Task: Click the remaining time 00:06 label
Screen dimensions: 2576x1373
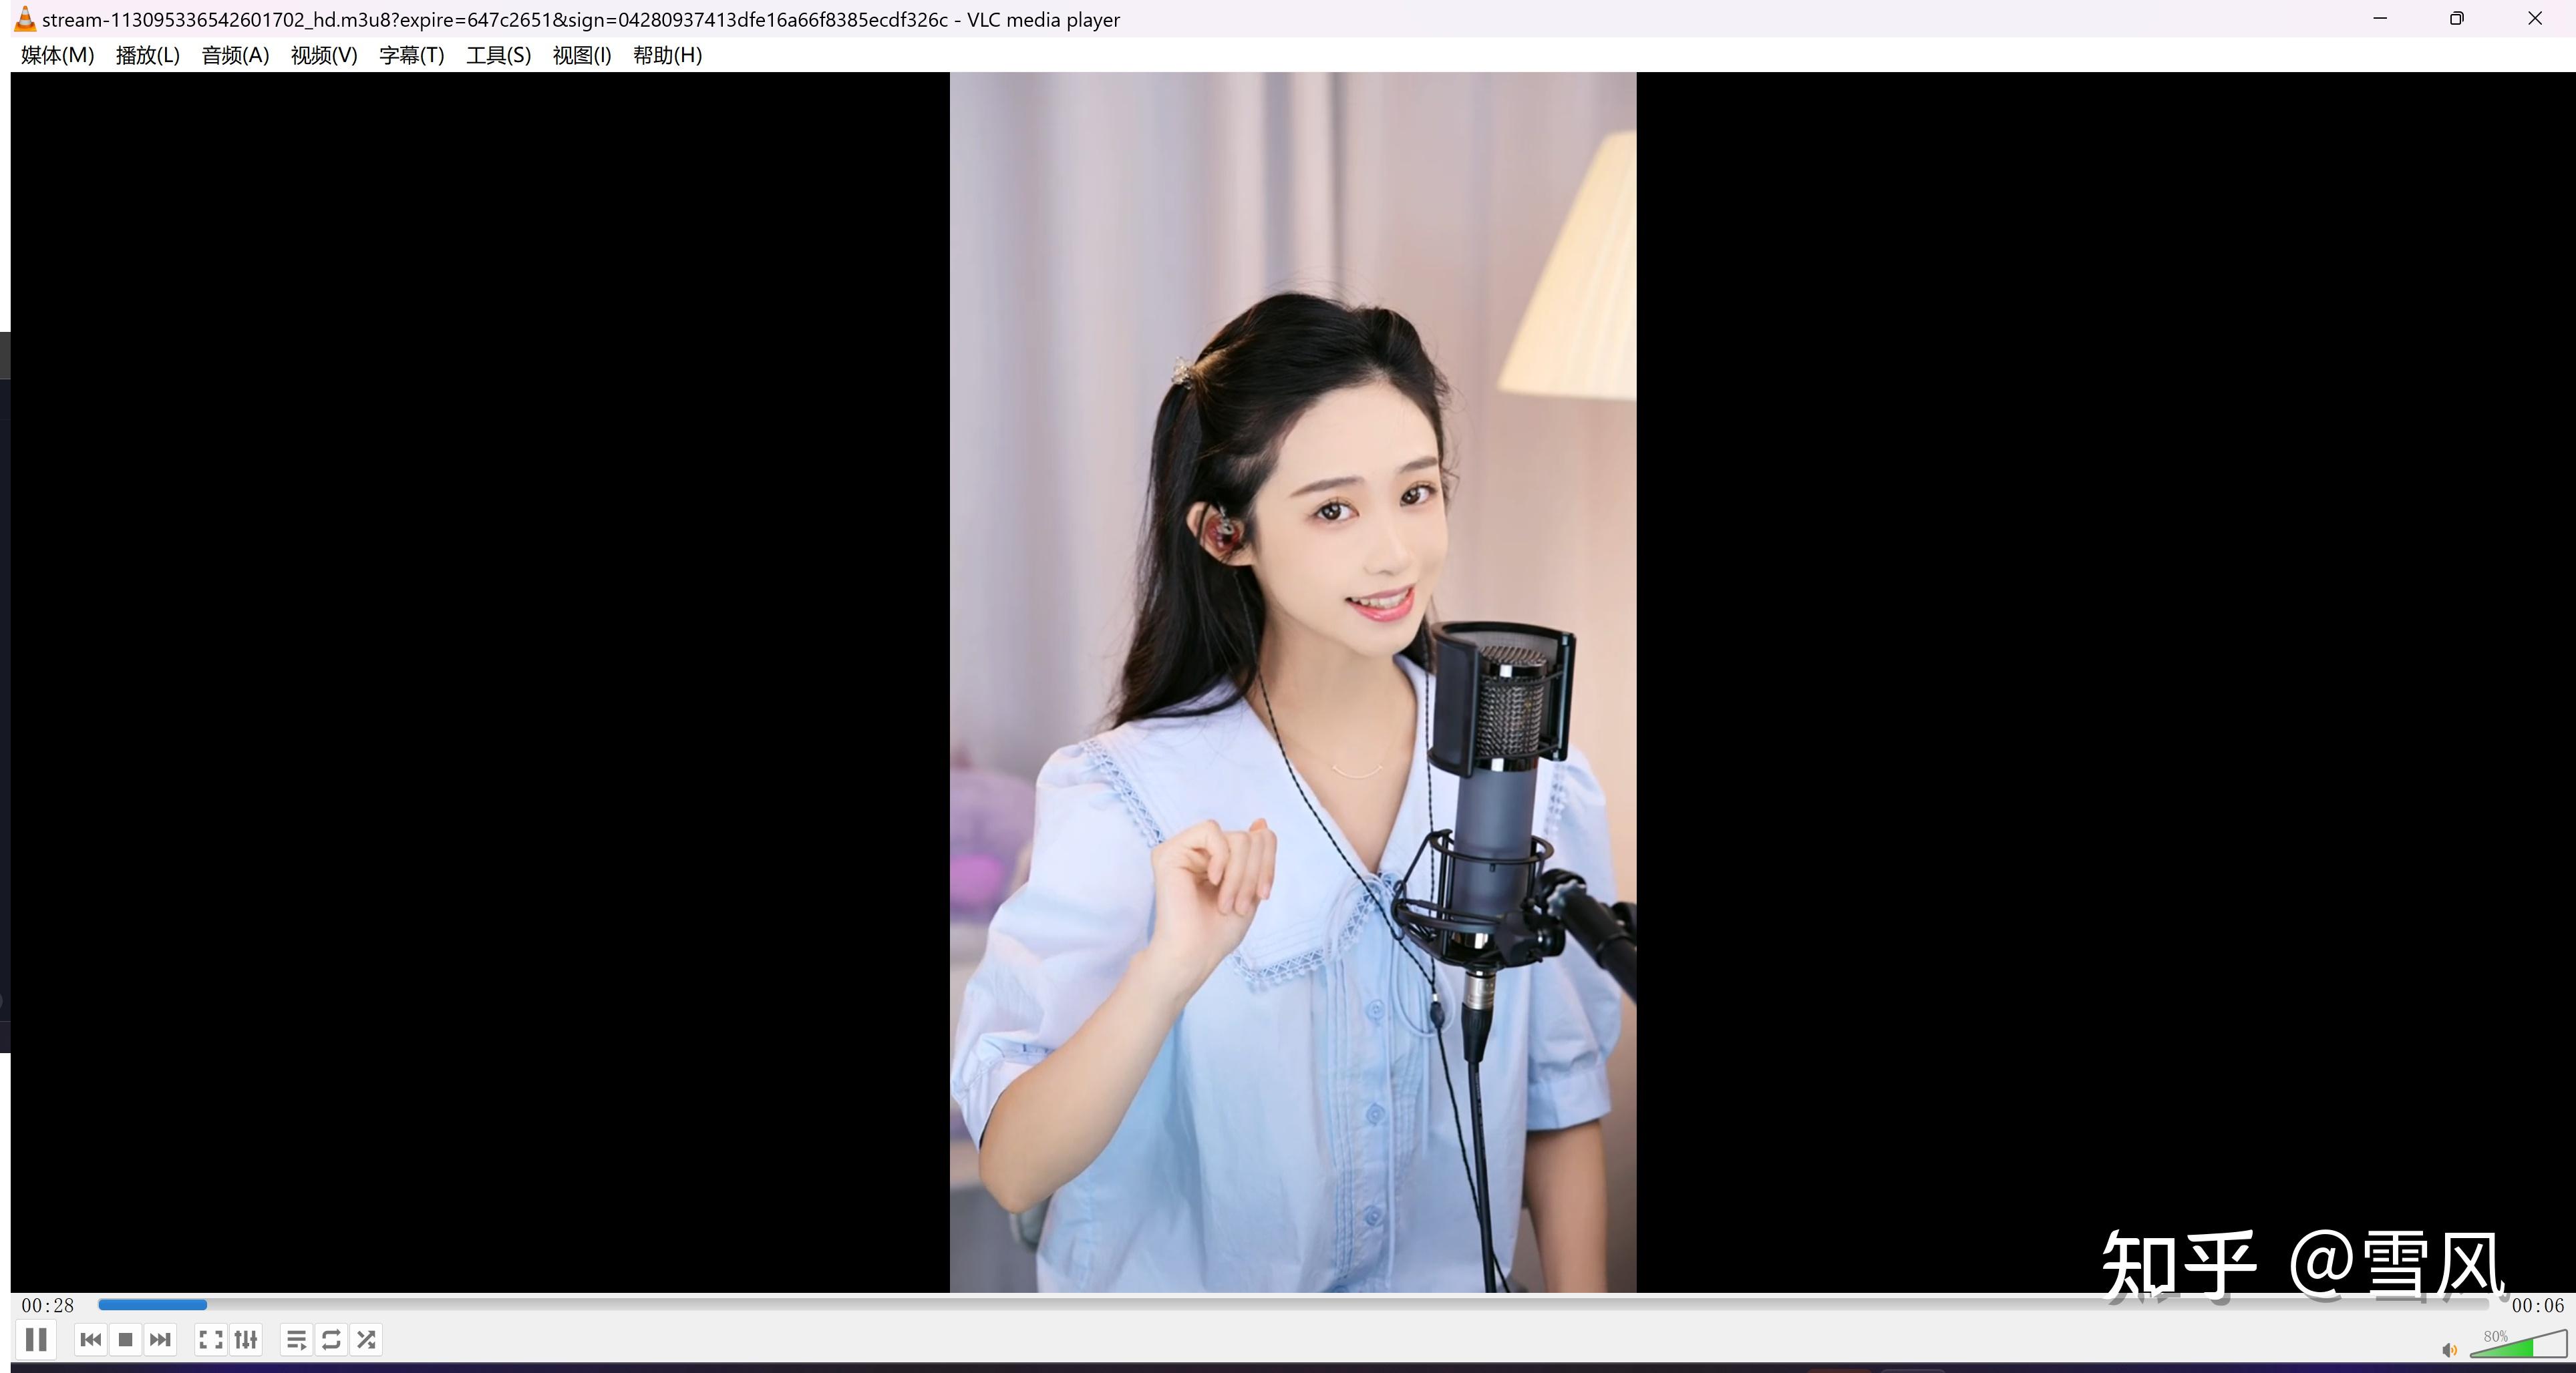Action: click(x=2538, y=1305)
